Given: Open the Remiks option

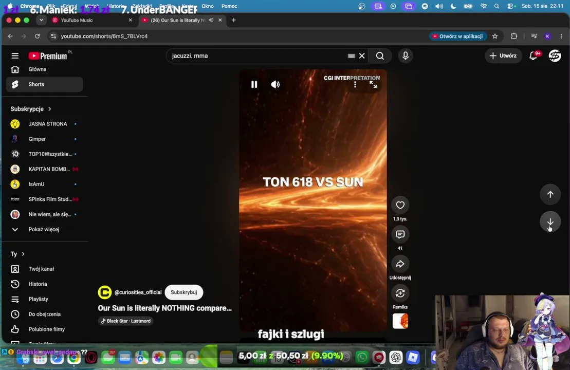Looking at the screenshot, I should tap(400, 293).
